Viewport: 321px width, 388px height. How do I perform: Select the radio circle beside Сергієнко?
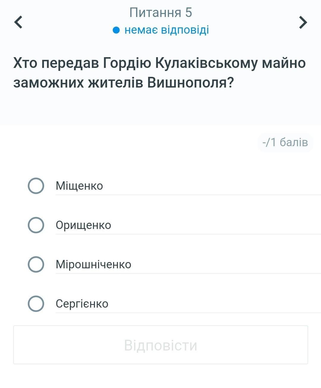click(36, 304)
